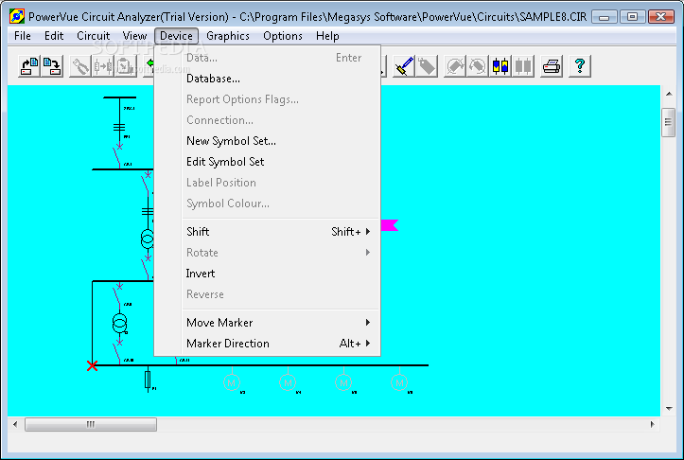This screenshot has width=684, height=460.
Task: Click the PowerVue app icon in title bar
Action: pos(17,17)
